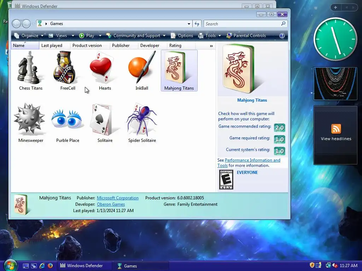Click the security shield tray icon
The image size is (362, 271).
(312, 265)
